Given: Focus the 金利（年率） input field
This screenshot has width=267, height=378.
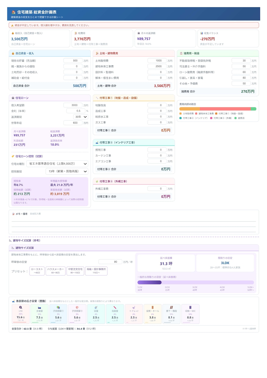Looking at the screenshot, I should click(76, 111).
